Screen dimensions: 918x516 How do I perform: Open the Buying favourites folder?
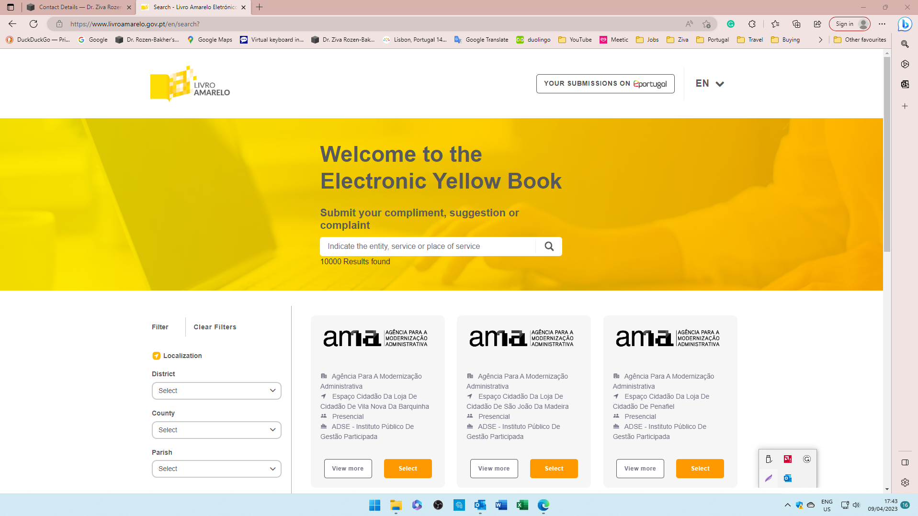click(785, 40)
